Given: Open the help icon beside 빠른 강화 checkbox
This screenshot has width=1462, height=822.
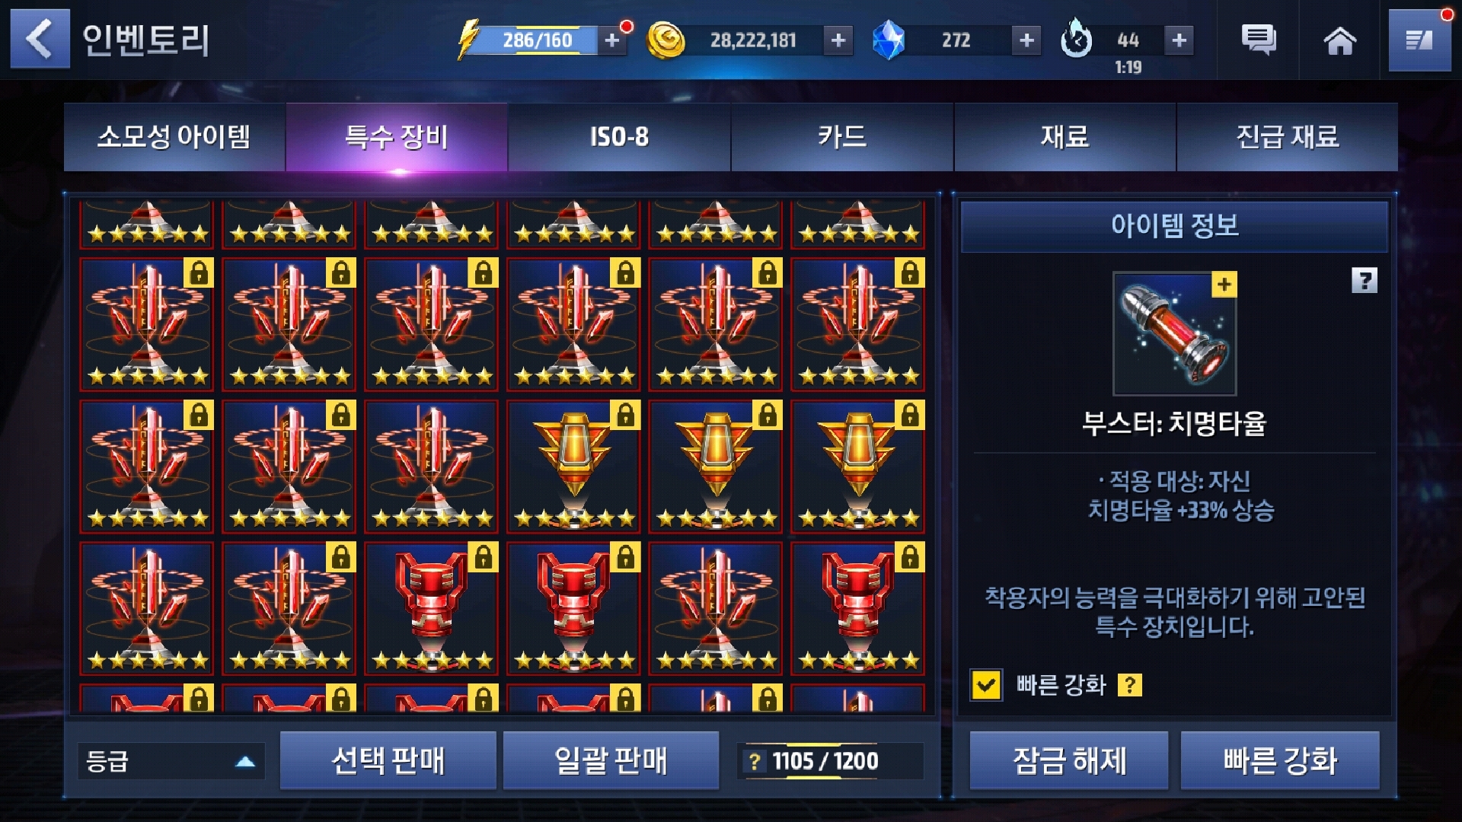Looking at the screenshot, I should [1129, 685].
